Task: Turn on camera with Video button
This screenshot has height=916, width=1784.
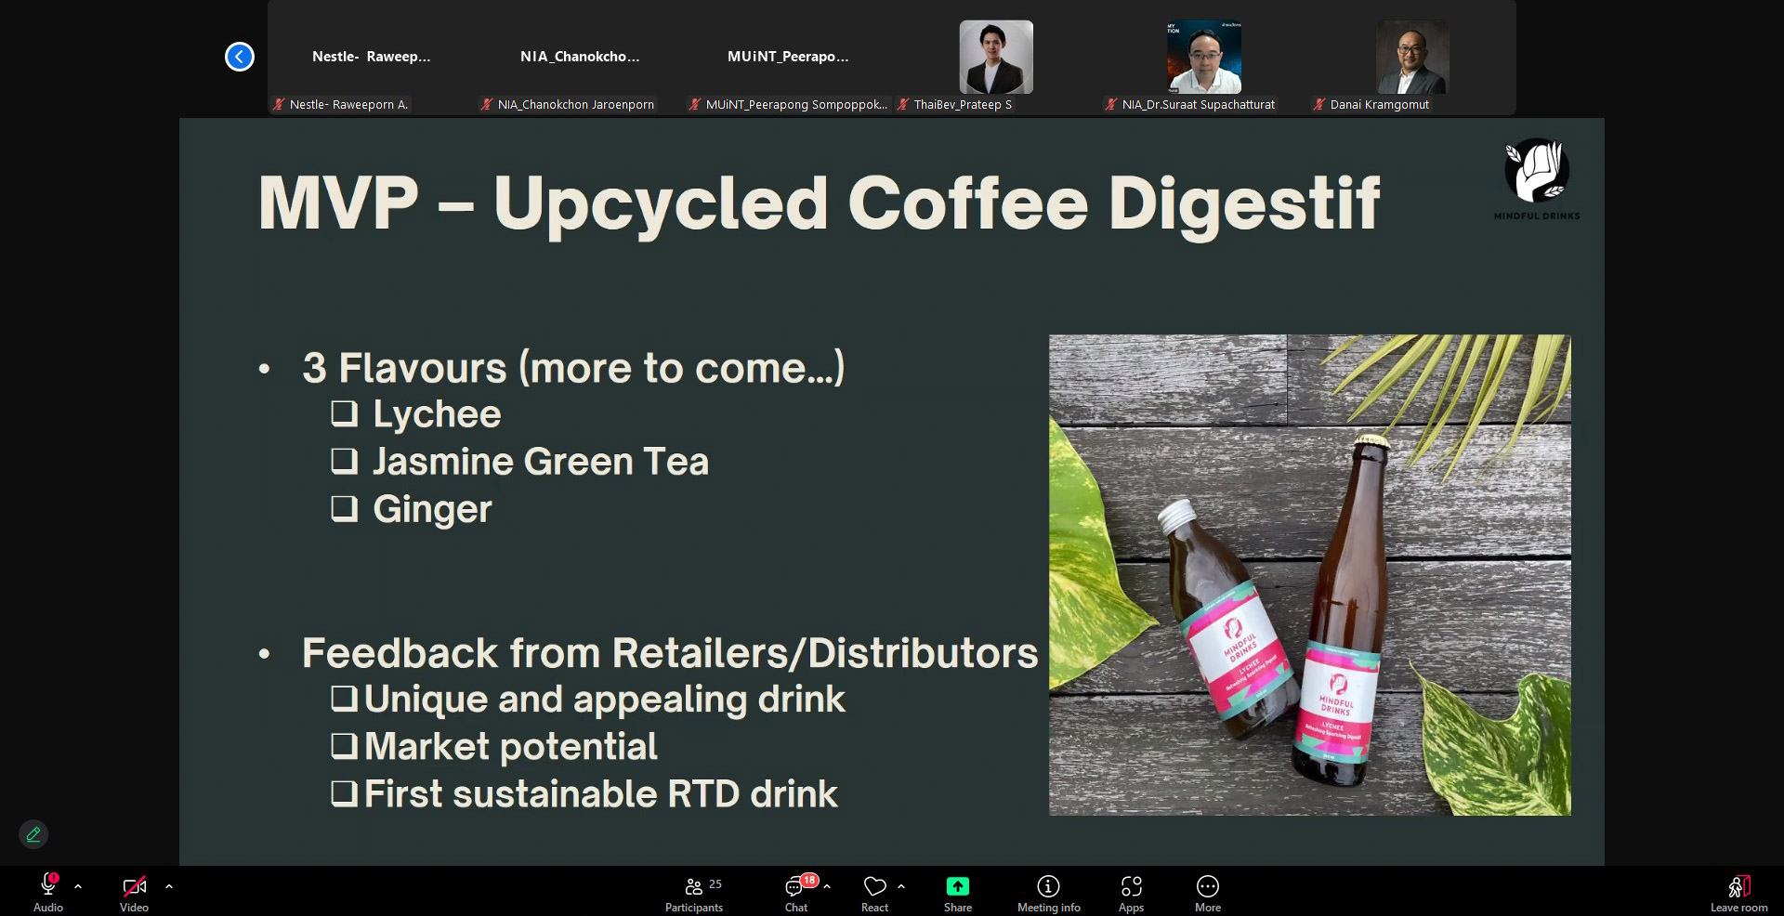Action: coord(134,892)
